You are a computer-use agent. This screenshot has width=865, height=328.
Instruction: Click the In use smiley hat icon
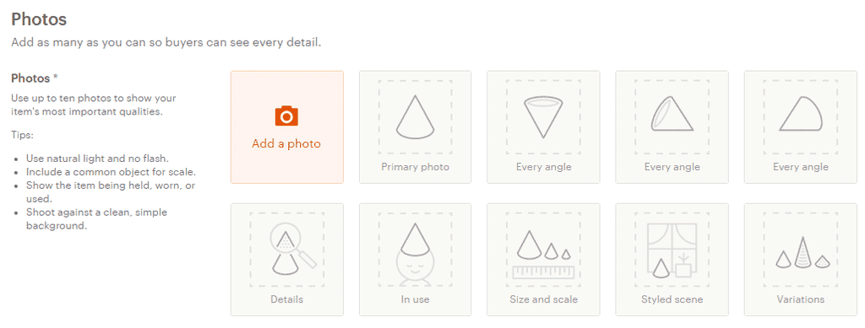click(415, 255)
